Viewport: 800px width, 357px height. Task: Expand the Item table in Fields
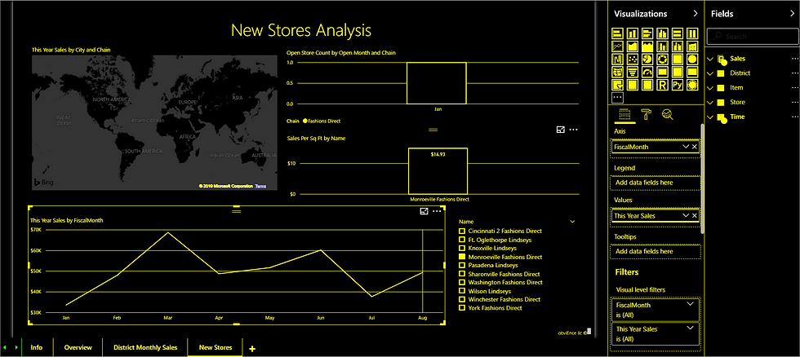709,87
